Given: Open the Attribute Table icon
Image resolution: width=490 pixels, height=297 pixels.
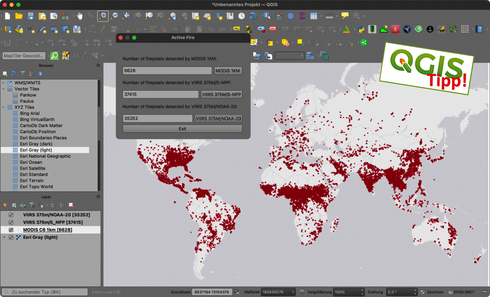Looking at the screenshot, I should tap(313, 16).
